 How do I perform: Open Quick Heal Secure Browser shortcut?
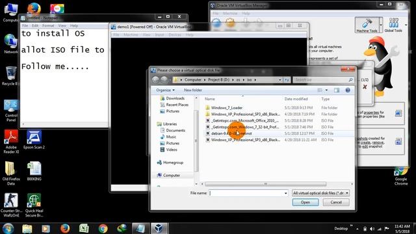(x=34, y=205)
